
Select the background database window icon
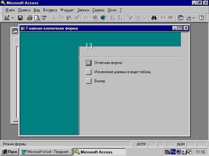[x=15, y=31]
